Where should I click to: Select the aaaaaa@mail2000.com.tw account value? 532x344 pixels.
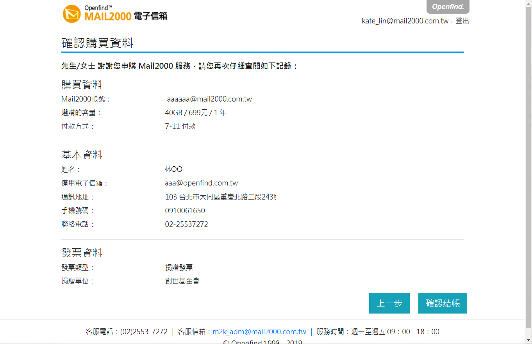click(209, 99)
